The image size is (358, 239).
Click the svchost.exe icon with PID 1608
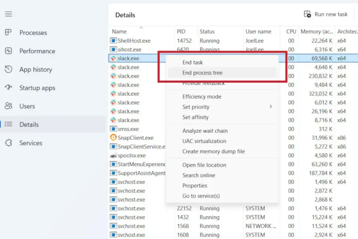(x=113, y=235)
